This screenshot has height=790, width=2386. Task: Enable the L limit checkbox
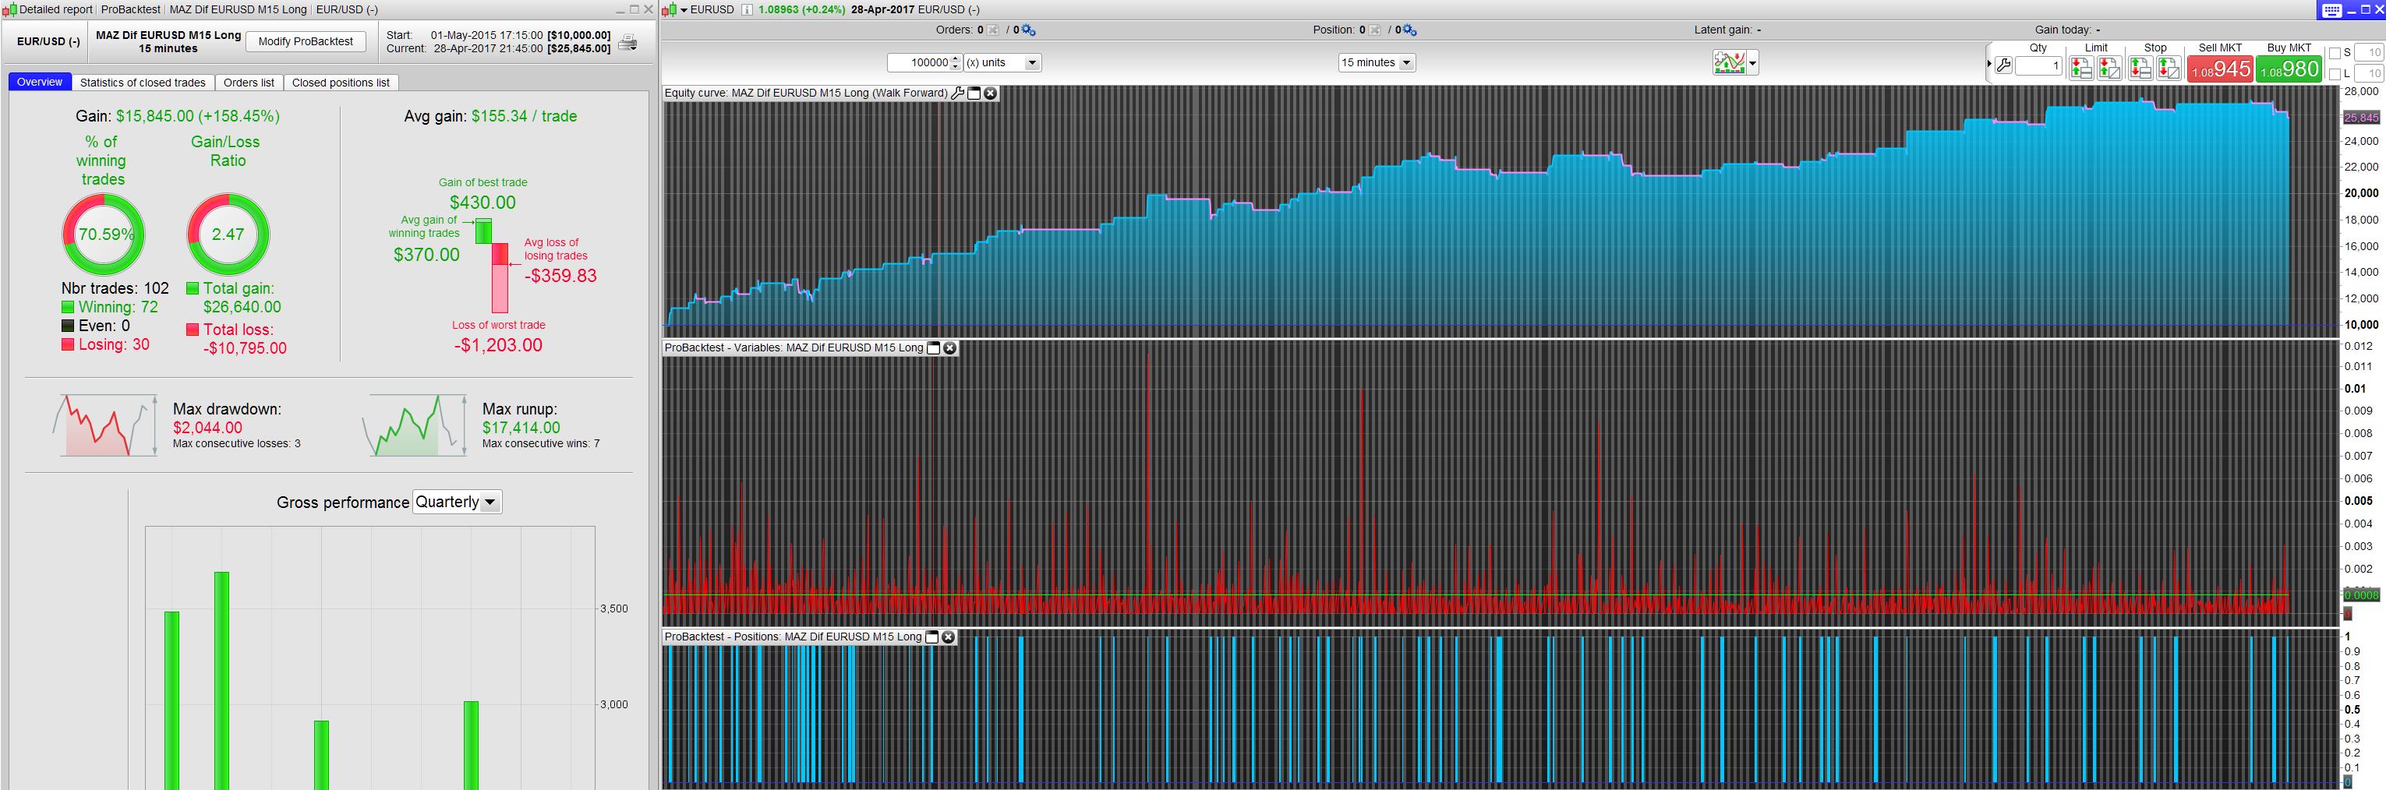point(2335,74)
